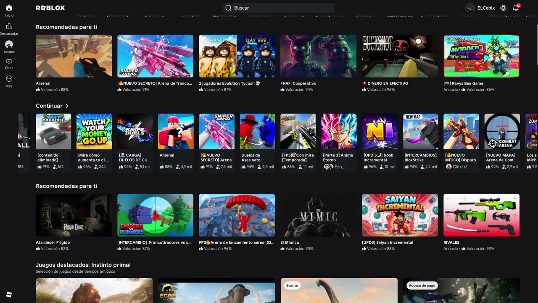538x303 pixels.
Task: Click the 'Valoración 85%' rating text
Action: [480, 90]
